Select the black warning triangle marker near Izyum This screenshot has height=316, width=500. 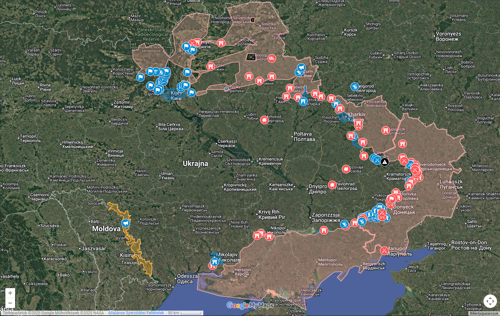[385, 162]
